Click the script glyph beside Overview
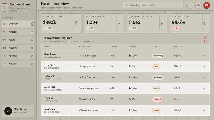This screenshot has width=214, height=120. tap(32, 24)
